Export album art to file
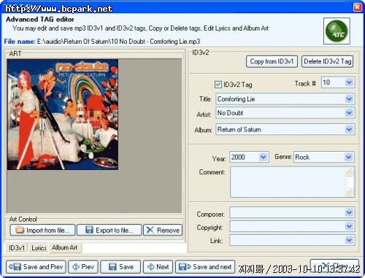This screenshot has height=278, width=365. pos(109,230)
